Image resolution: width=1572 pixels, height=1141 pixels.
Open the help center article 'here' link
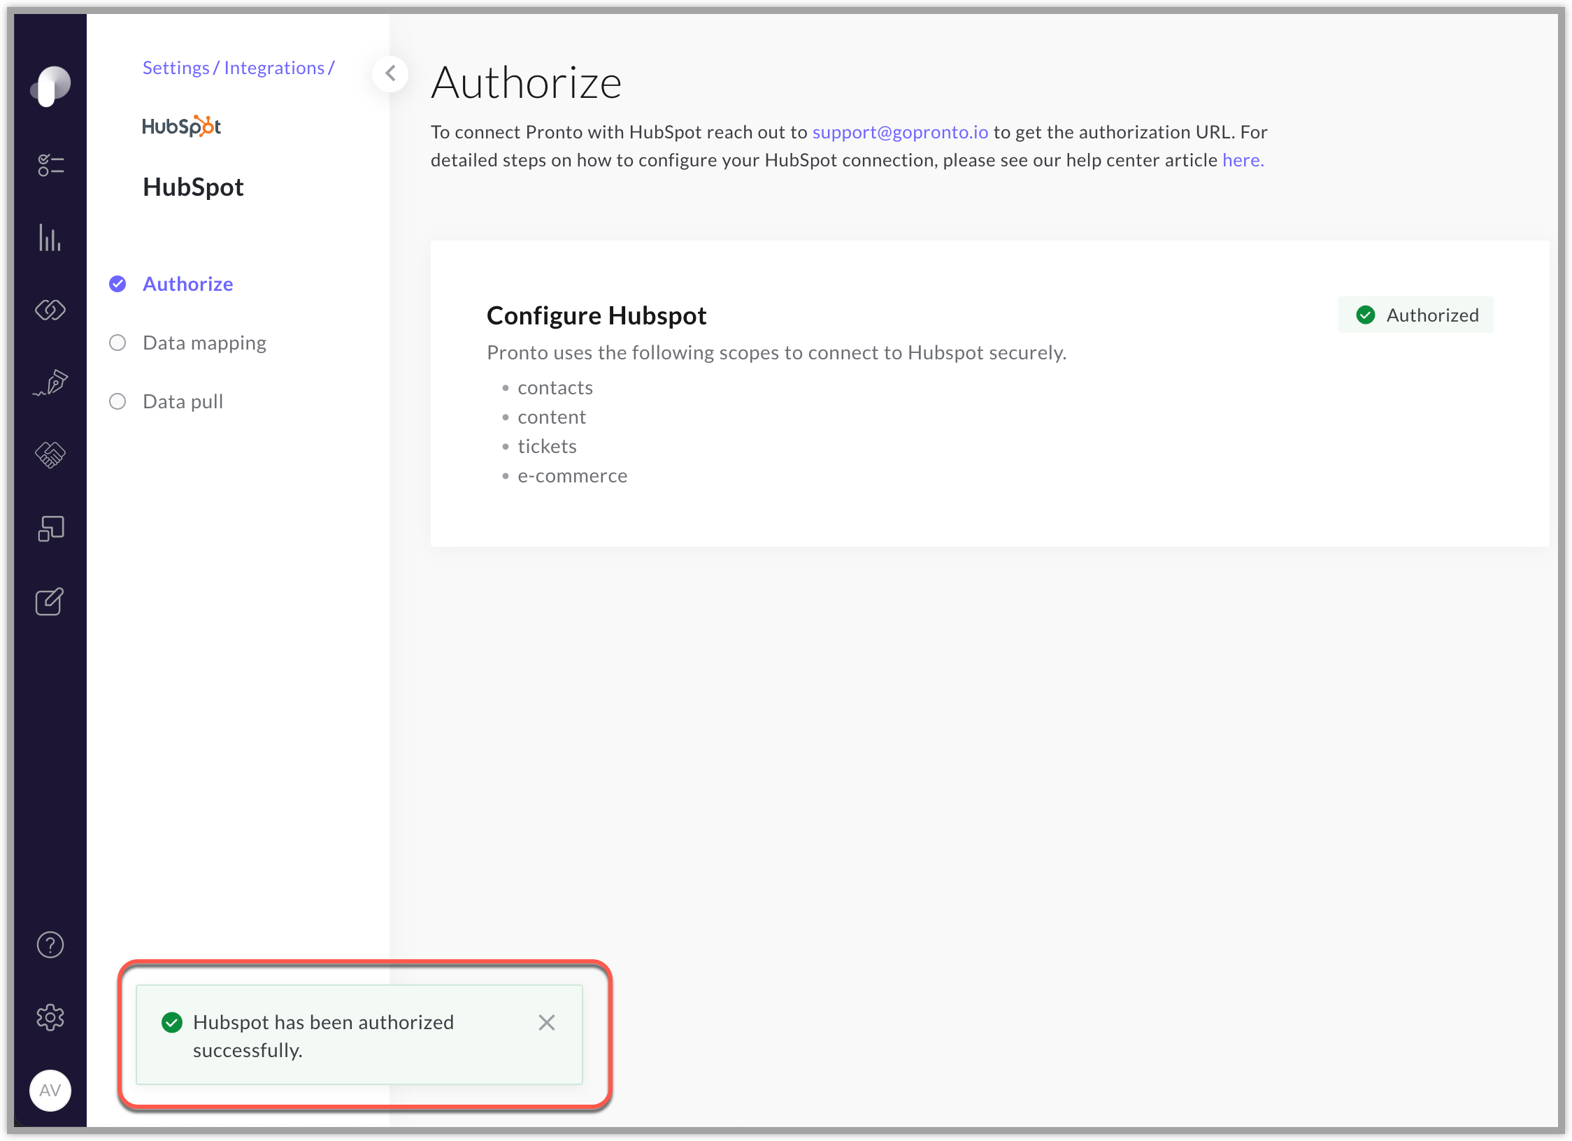coord(1243,160)
